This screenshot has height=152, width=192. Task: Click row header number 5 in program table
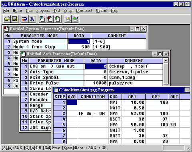tap(60, 124)
